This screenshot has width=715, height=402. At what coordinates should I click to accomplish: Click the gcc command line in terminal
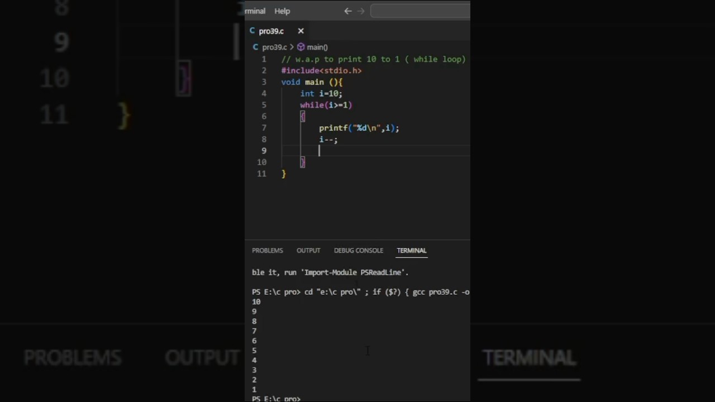pyautogui.click(x=361, y=292)
